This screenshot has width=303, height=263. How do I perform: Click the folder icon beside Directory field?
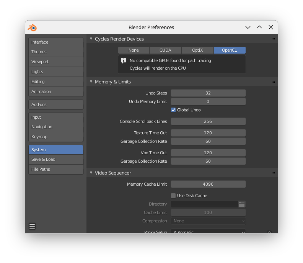pos(242,204)
